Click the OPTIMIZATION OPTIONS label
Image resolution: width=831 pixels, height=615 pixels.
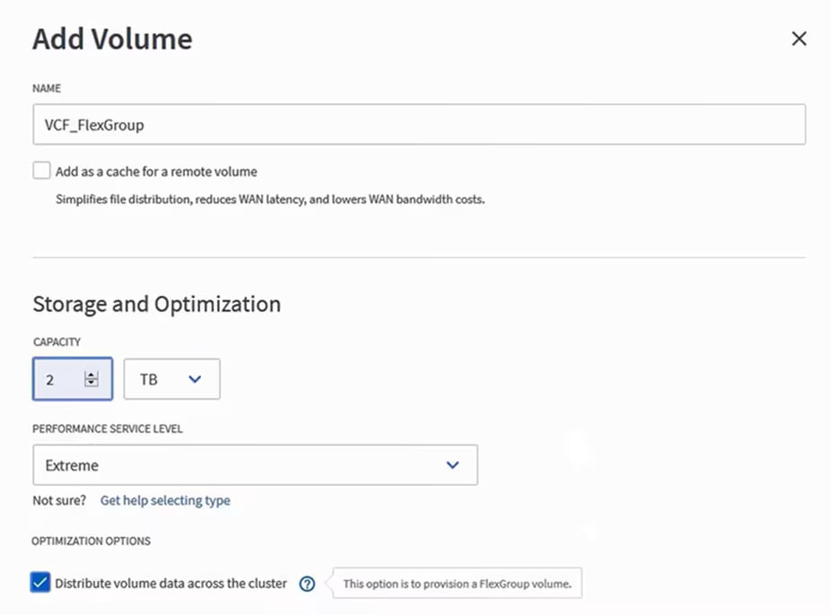click(x=92, y=541)
